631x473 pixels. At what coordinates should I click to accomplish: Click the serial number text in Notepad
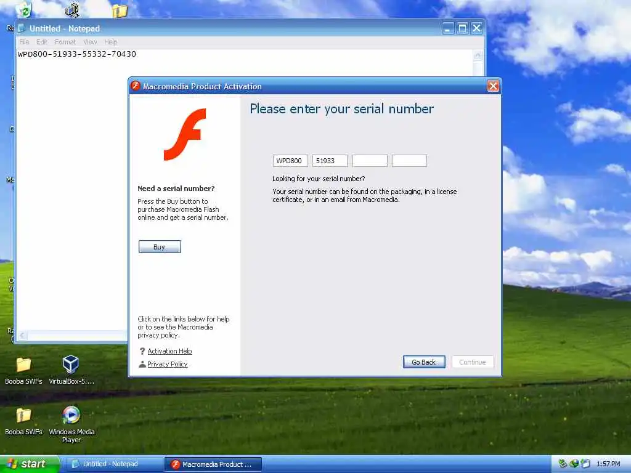[77, 54]
